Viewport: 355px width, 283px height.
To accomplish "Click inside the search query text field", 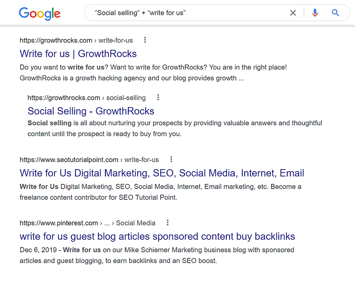I will (x=188, y=13).
